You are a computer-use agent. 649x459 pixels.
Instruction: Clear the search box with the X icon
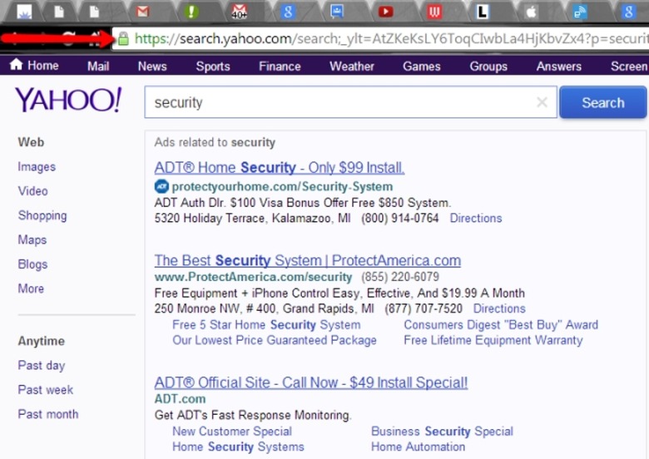click(542, 102)
